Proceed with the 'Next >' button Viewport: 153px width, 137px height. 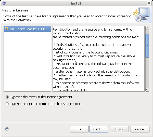click(x=98, y=129)
